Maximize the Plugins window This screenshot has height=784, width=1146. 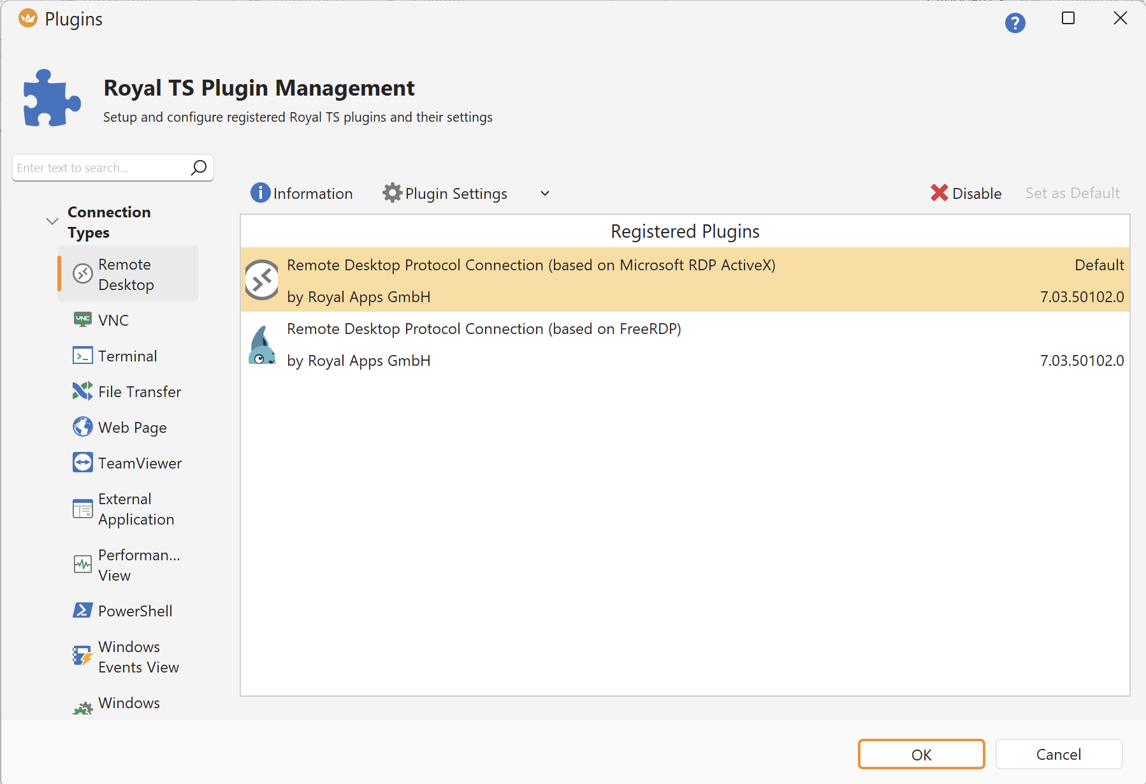click(x=1068, y=18)
